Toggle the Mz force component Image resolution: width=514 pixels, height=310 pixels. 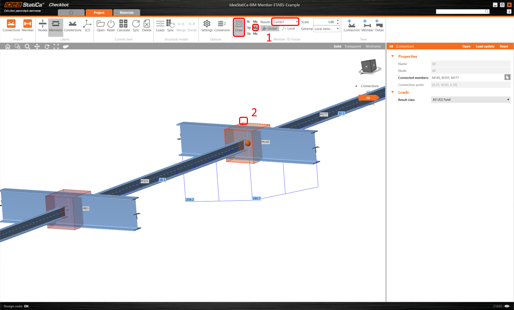click(x=255, y=34)
